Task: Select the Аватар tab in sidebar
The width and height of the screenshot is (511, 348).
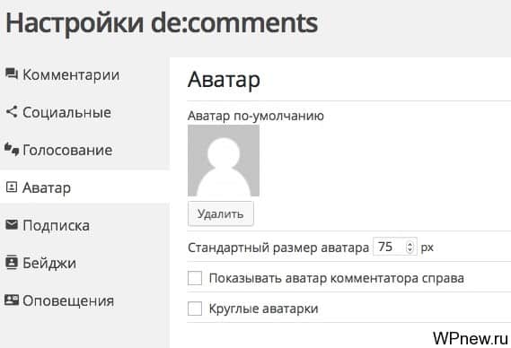Action: 84,187
